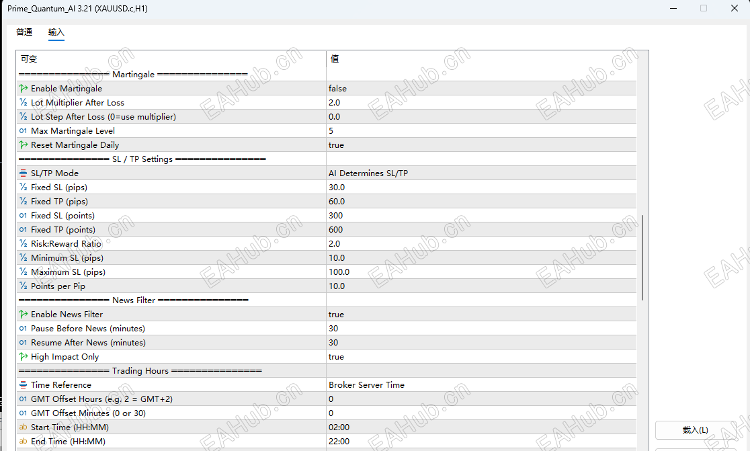Click the Fixed SL (points) integer icon

click(23, 215)
